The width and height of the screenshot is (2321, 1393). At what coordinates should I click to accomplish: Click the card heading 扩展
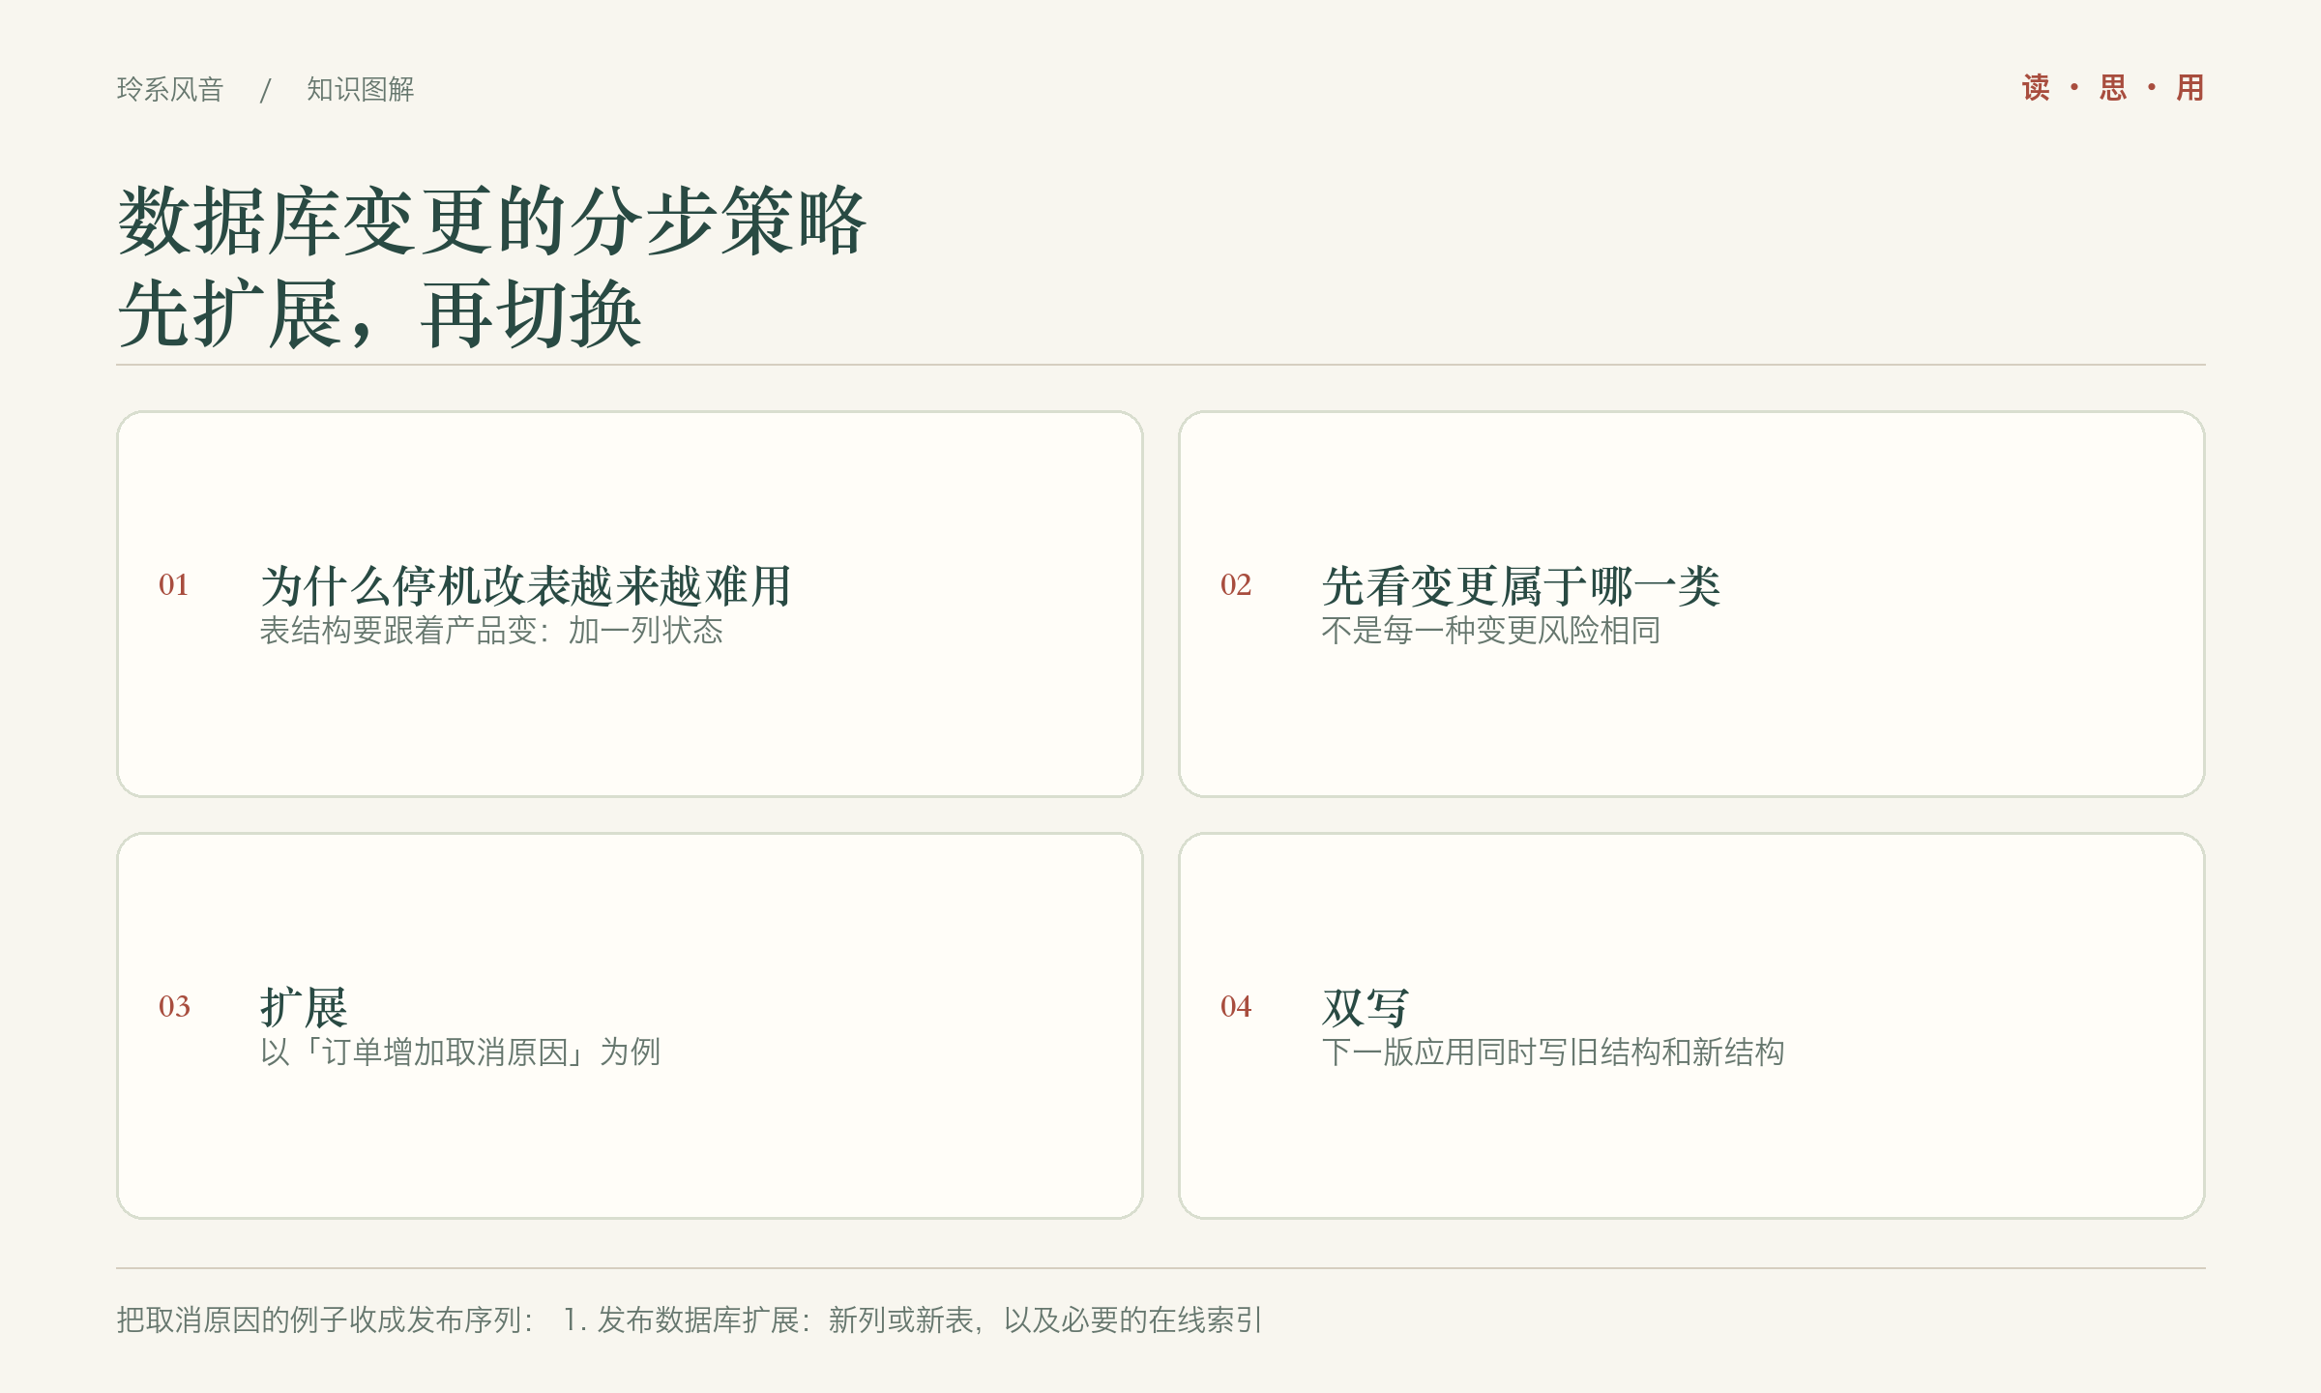tap(304, 1008)
